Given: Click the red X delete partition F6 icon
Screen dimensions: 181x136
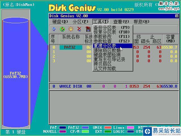Looking at the screenshot, I should [x=79, y=29].
